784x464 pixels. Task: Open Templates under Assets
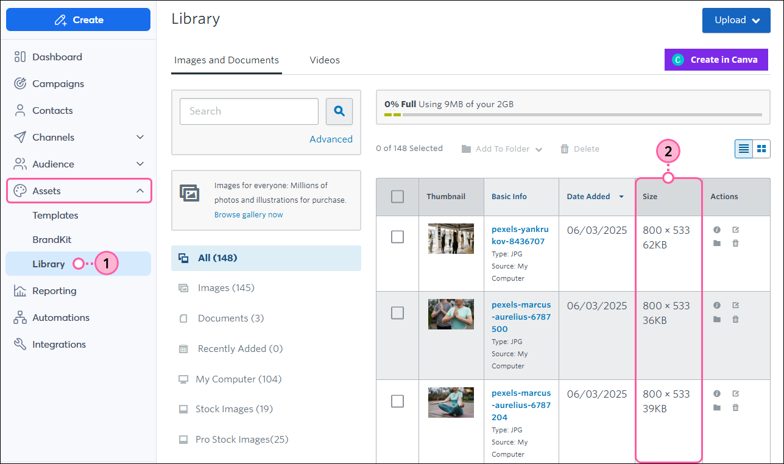pyautogui.click(x=55, y=216)
